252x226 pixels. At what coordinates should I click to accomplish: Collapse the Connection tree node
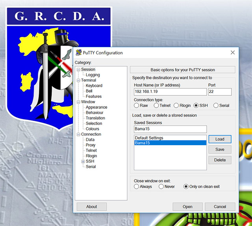click(78, 134)
